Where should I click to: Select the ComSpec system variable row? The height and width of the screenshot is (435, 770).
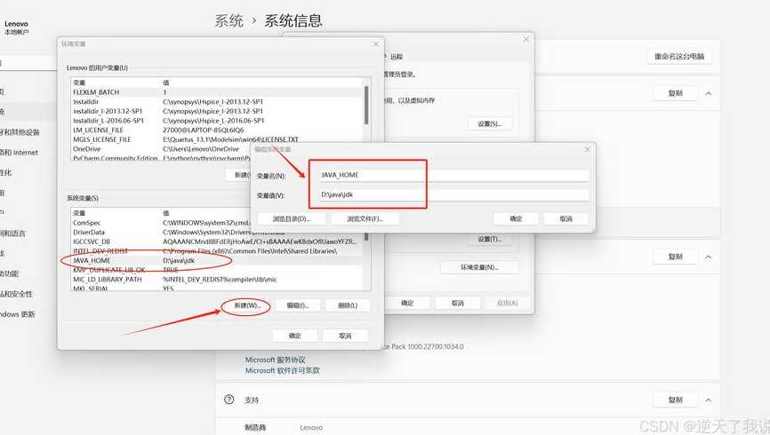click(162, 223)
